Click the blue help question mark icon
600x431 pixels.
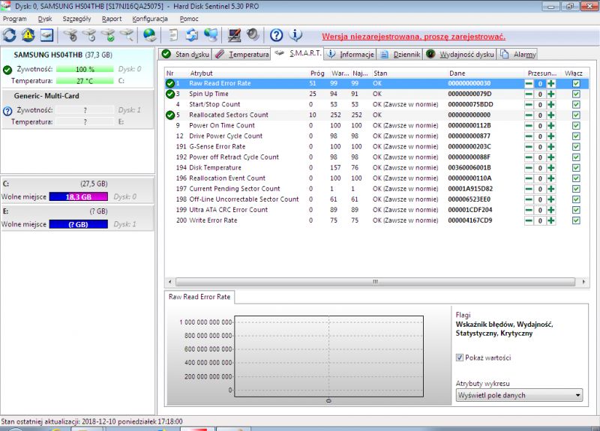[276, 35]
